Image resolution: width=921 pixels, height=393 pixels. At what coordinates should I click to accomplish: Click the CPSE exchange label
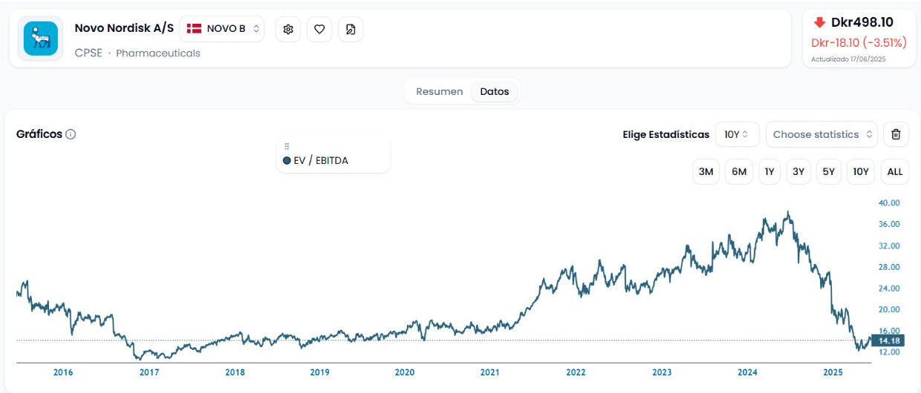[88, 53]
